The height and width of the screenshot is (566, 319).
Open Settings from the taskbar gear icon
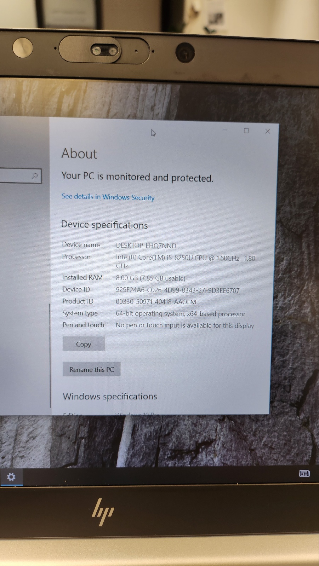pyautogui.click(x=11, y=477)
